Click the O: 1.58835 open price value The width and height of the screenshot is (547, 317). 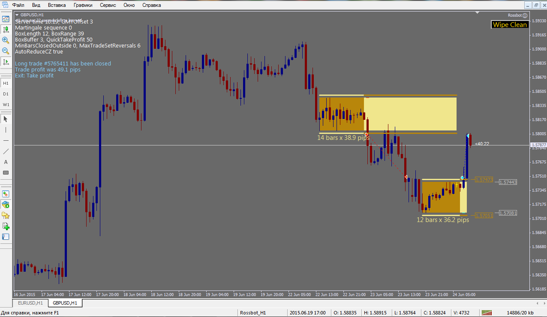346,313
